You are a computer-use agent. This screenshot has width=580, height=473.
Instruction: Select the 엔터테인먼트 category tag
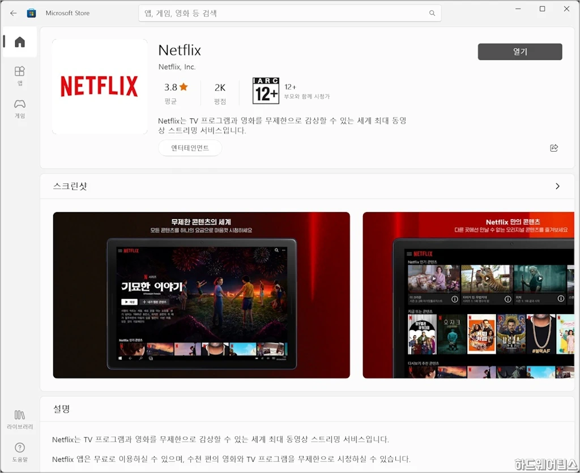190,148
